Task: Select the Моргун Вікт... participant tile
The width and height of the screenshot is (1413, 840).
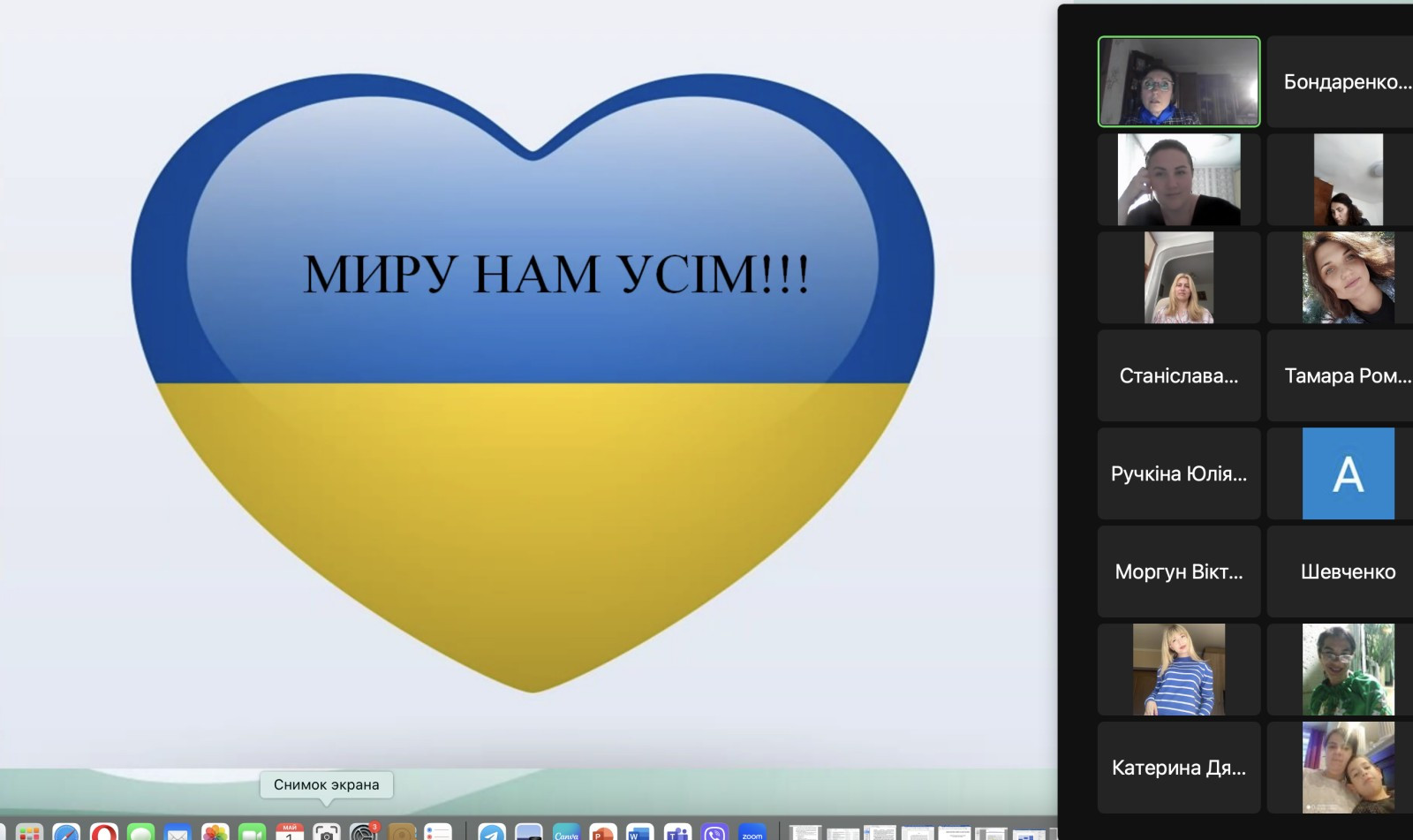Action: pos(1179,571)
